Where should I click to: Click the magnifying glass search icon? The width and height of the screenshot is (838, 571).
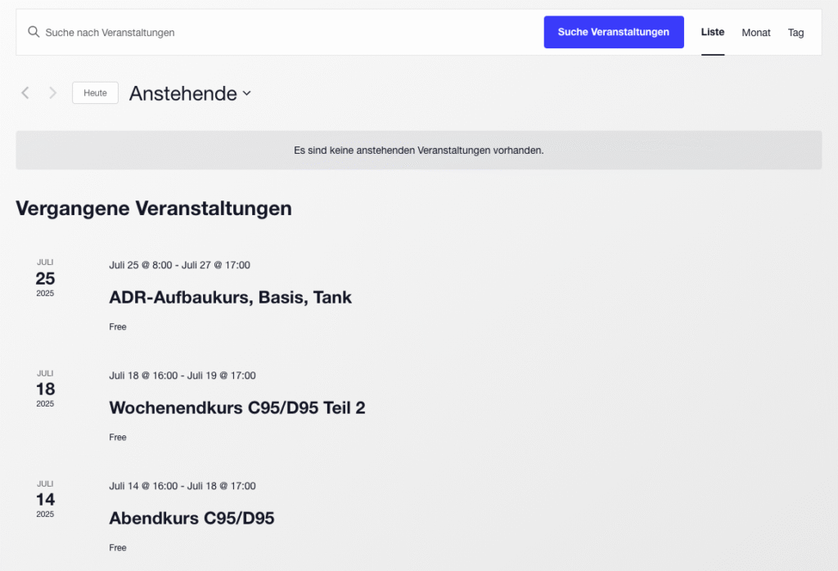point(34,32)
